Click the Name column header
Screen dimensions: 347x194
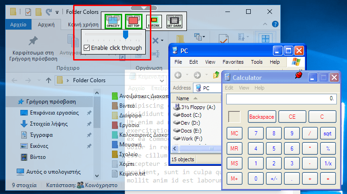196,98
